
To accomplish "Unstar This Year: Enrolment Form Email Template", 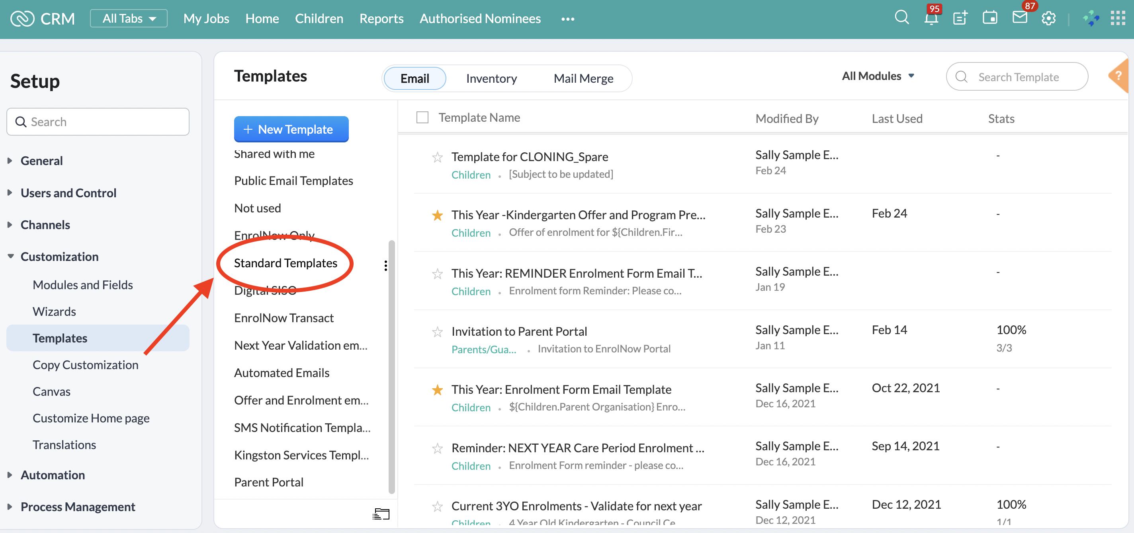I will point(437,390).
